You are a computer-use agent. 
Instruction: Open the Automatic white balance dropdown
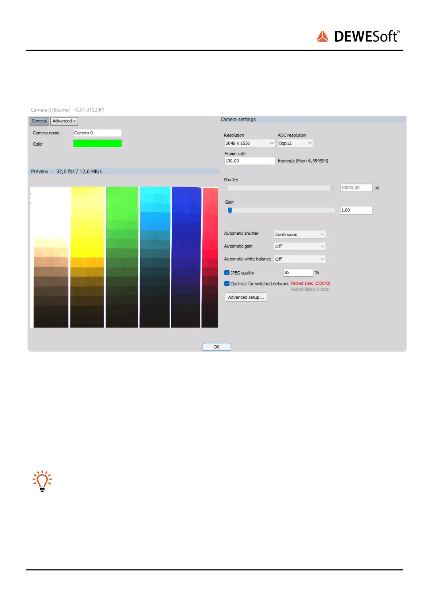300,259
